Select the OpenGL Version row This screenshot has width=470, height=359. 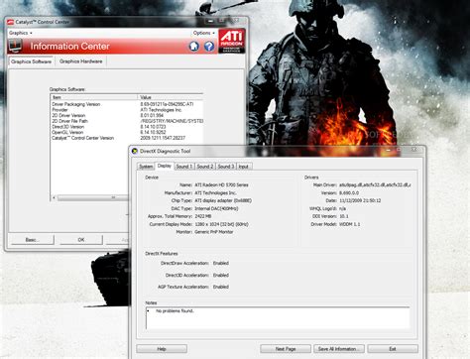click(x=127, y=132)
